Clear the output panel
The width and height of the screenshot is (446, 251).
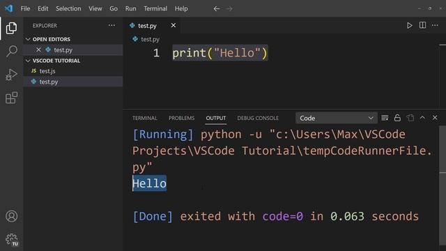pyautogui.click(x=385, y=118)
